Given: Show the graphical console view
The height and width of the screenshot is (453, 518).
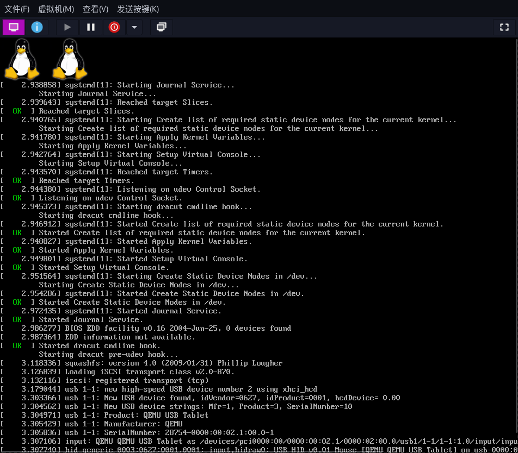Looking at the screenshot, I should point(14,27).
